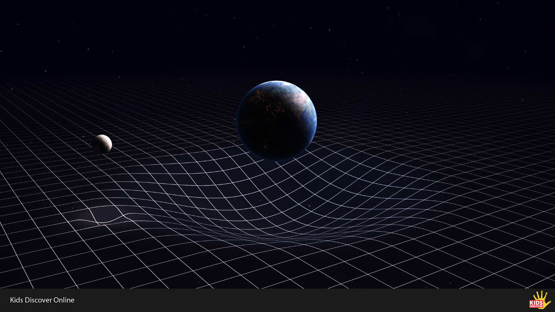
Task: Select the Earth globe in the image
Action: (x=277, y=121)
